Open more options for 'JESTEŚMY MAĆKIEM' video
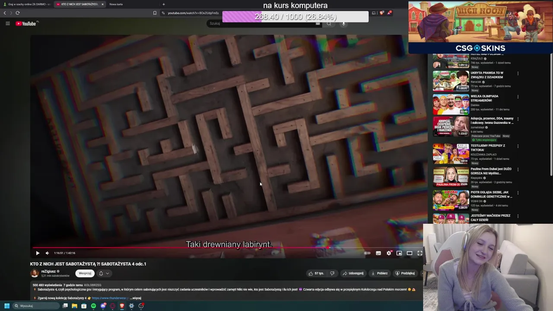Screen dimensions: 553x311 click(518, 216)
